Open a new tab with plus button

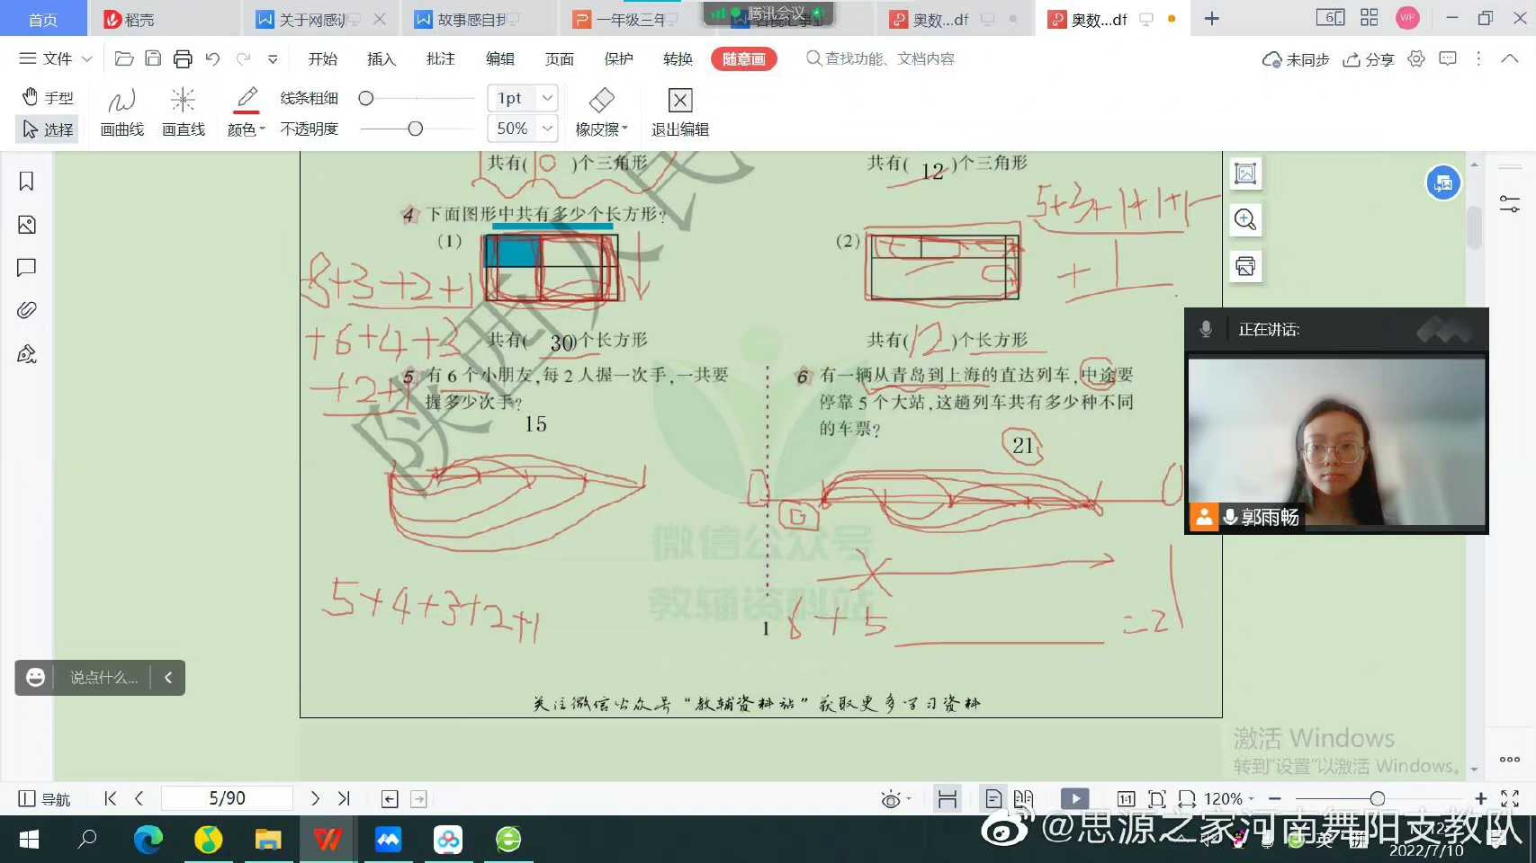tap(1212, 19)
